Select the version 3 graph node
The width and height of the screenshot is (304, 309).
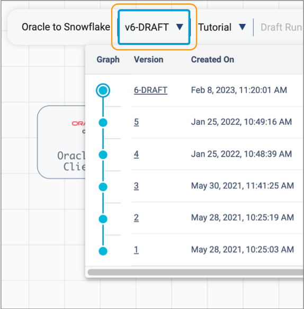click(x=103, y=187)
